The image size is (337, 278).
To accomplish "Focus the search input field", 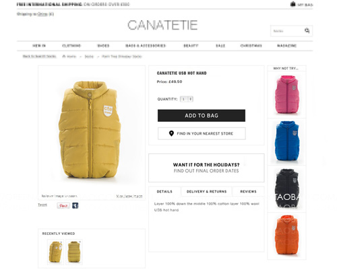I will (x=288, y=31).
